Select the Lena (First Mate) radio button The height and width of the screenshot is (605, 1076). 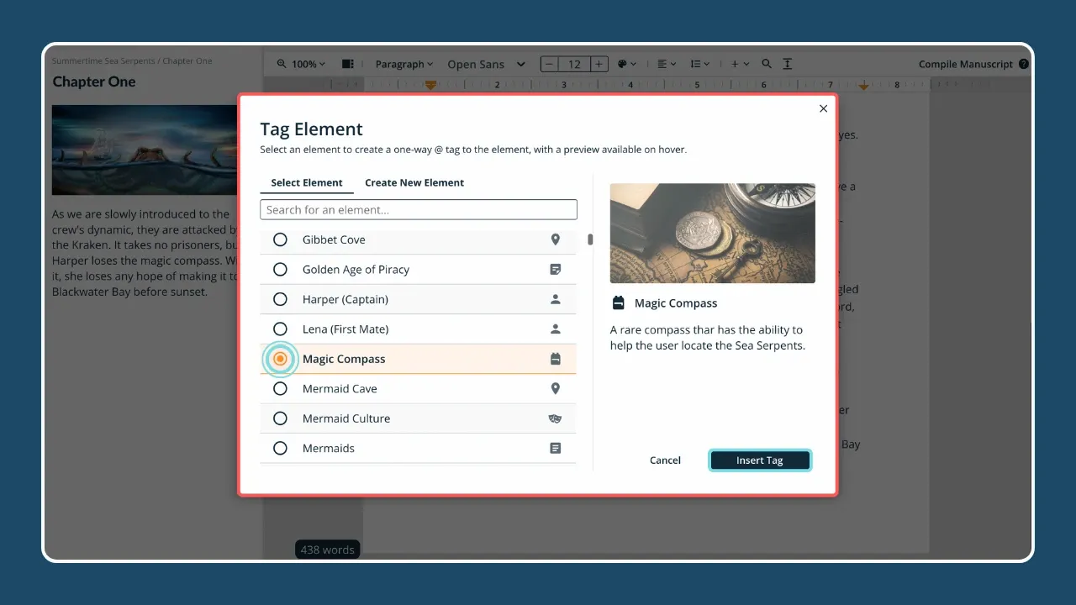[280, 329]
